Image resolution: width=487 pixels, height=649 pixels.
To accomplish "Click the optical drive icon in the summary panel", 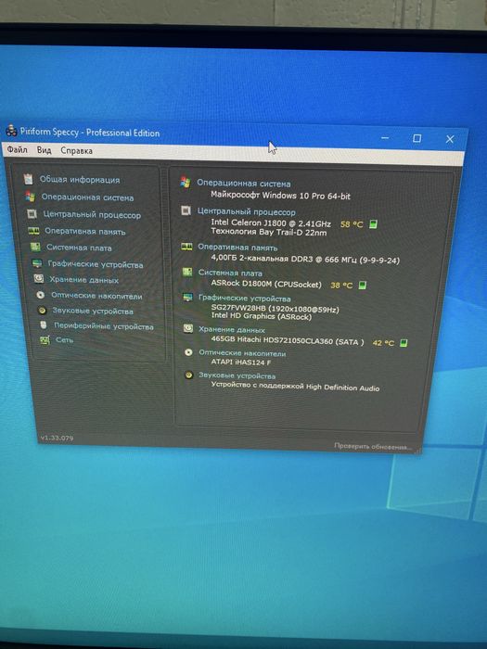I will 188,352.
